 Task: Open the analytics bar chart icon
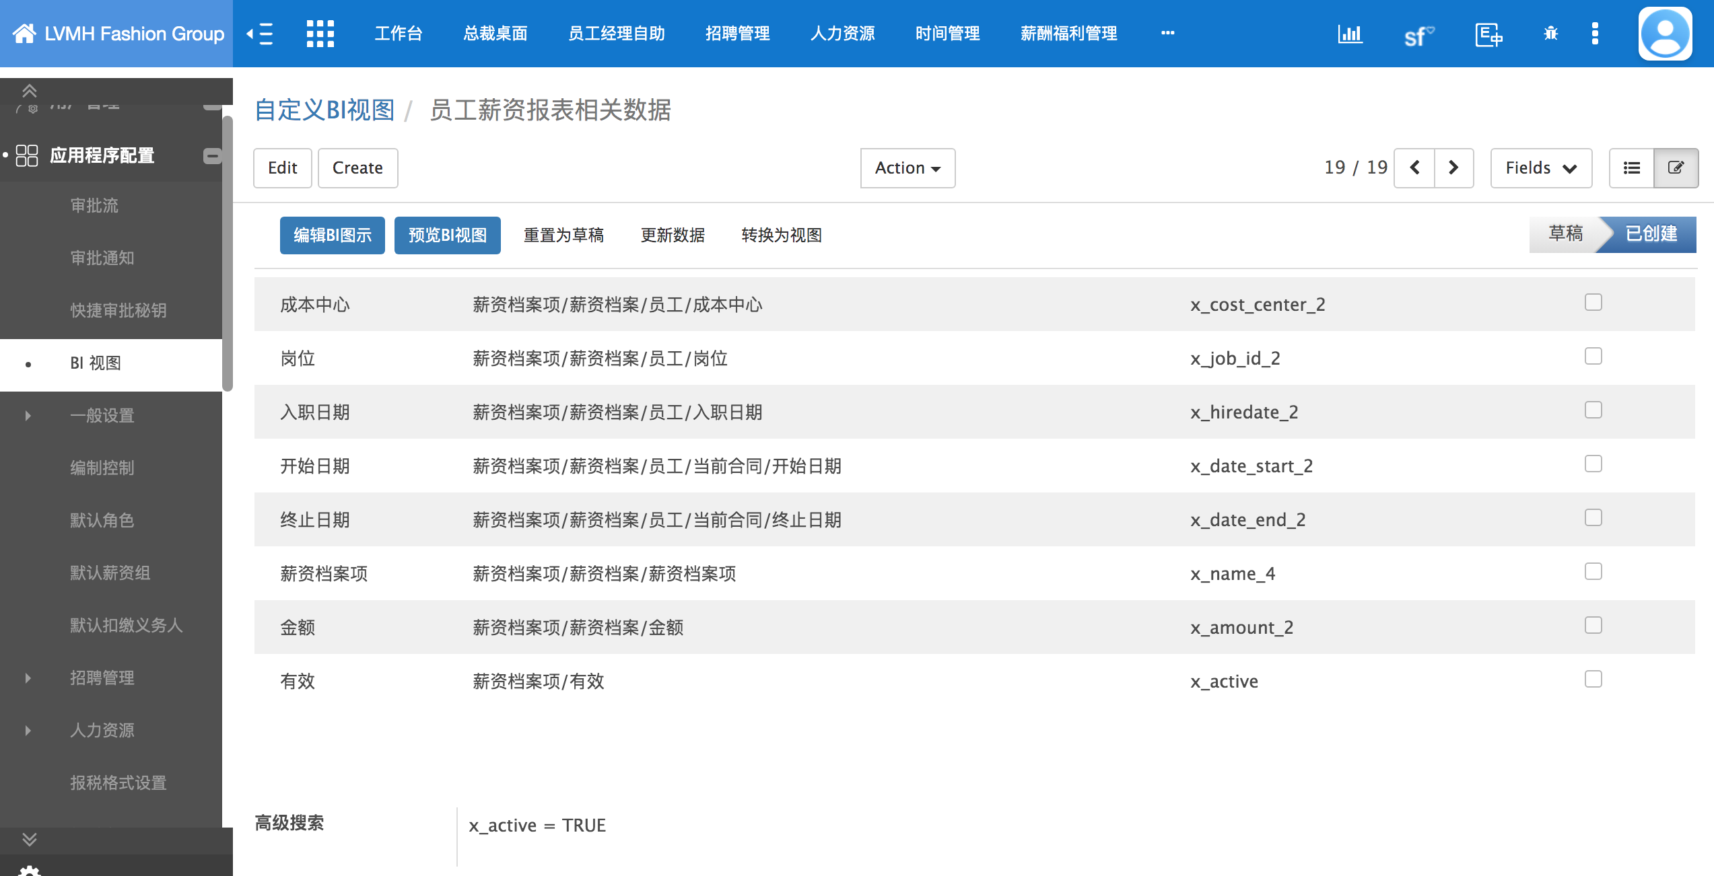[x=1350, y=34]
